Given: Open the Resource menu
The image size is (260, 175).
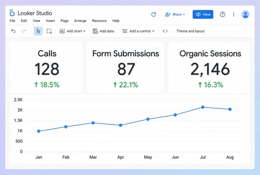Looking at the screenshot, I should [x=99, y=21].
